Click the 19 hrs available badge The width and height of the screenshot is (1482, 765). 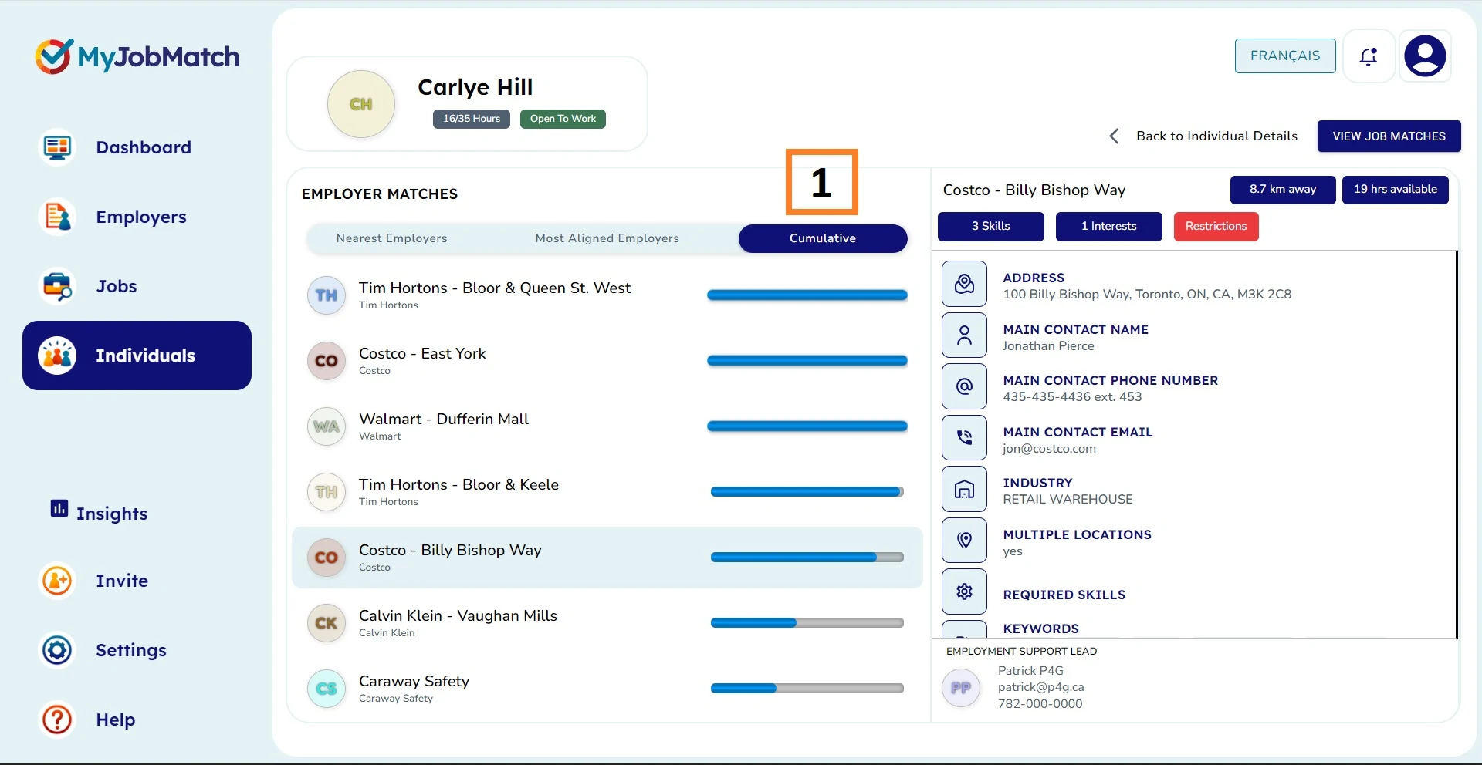click(x=1396, y=190)
